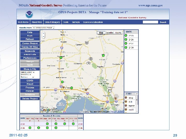Click 2126 mark row label in sessions table

[x=22, y=128]
